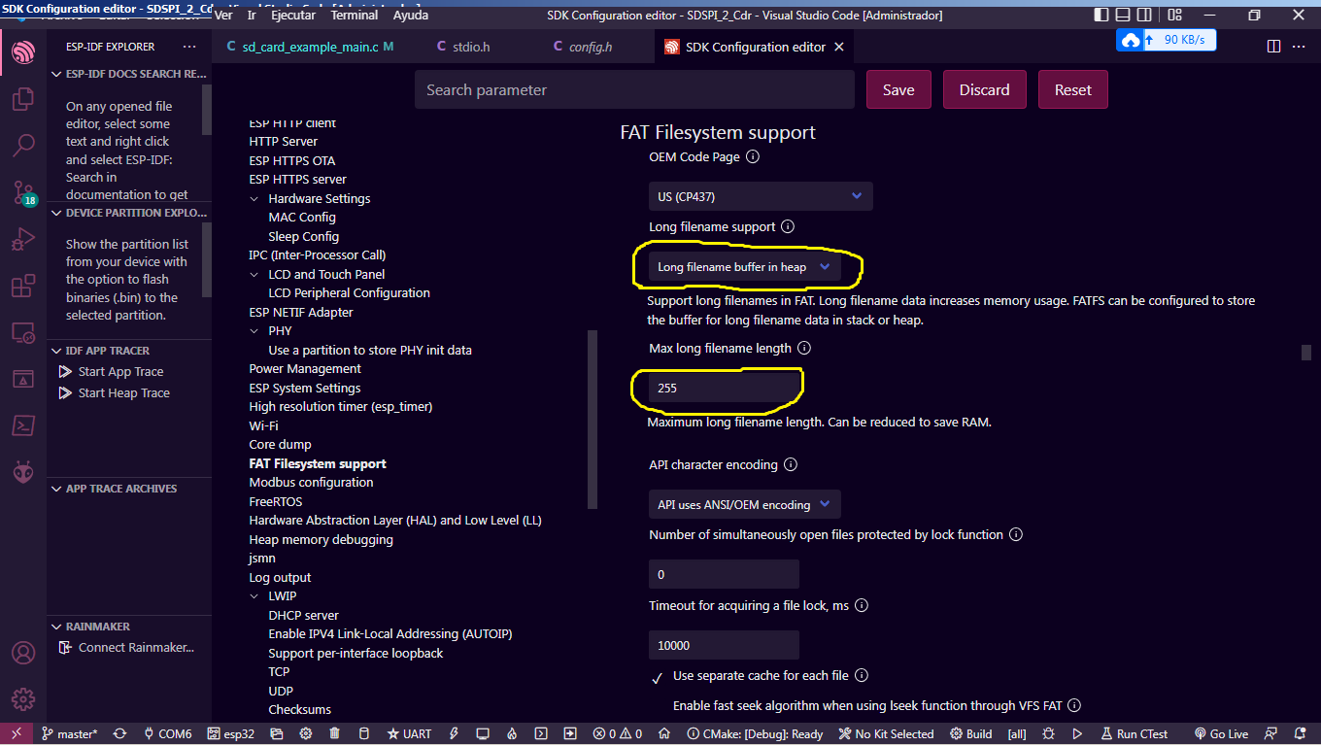
Task: Open the Ayuda menu
Action: click(x=411, y=16)
